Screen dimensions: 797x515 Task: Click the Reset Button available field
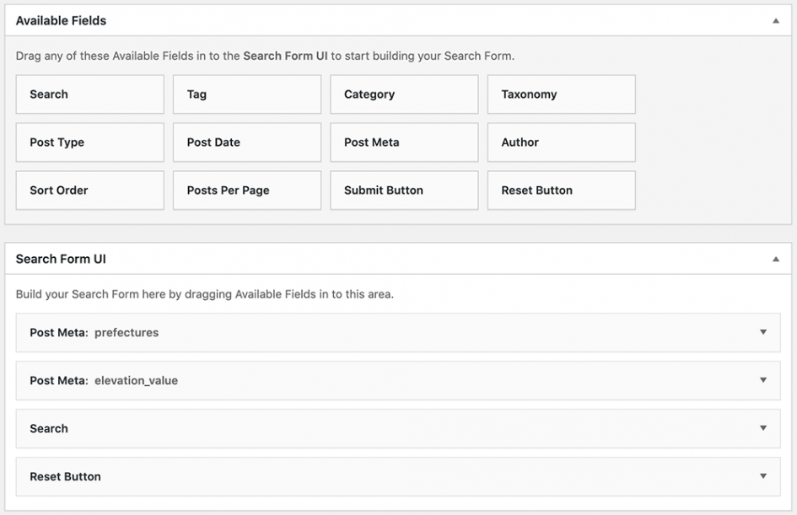click(x=561, y=190)
